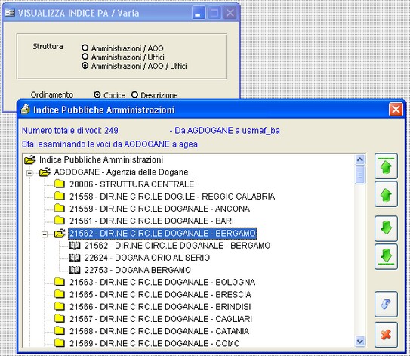Minimize the VISUALIZZA INDICE PA window
The image size is (410, 356).
199,13
